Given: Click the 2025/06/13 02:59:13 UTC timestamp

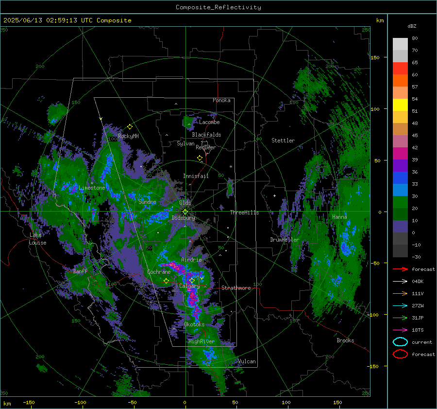Looking at the screenshot, I should click(48, 20).
